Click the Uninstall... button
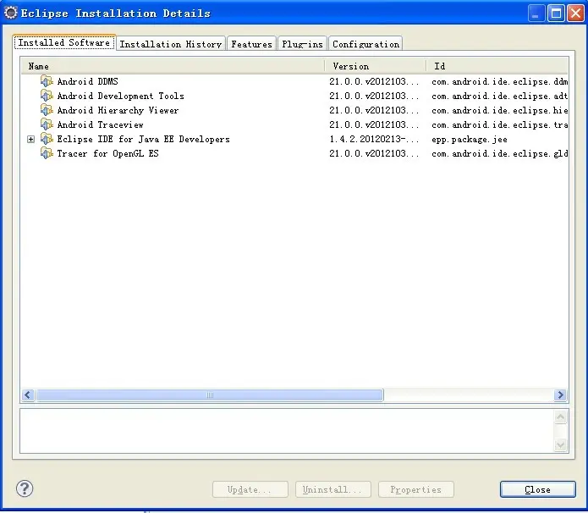This screenshot has height=513, width=588. 333,489
